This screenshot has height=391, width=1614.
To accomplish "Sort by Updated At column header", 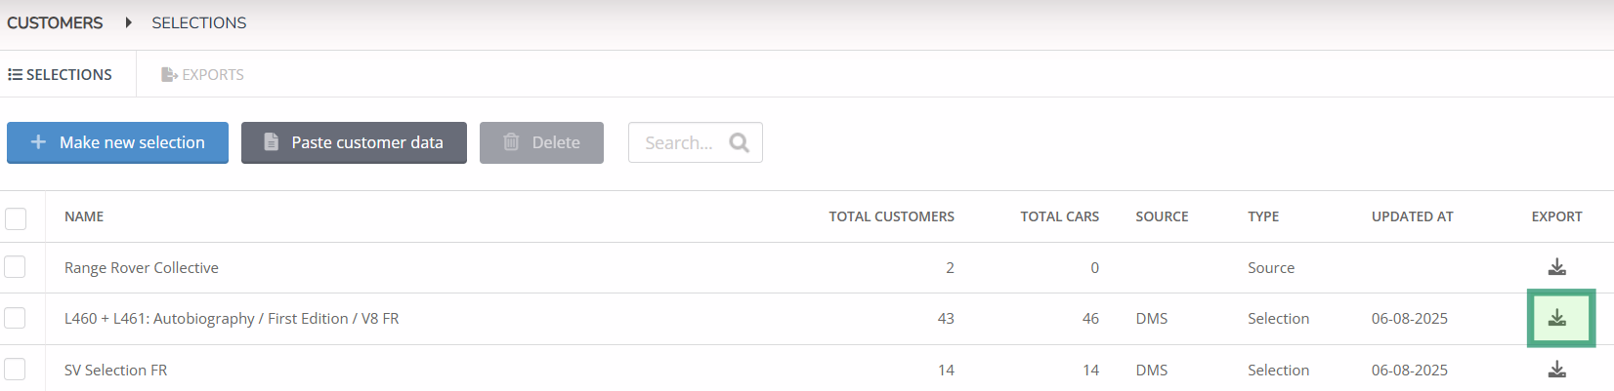I will pyautogui.click(x=1412, y=216).
